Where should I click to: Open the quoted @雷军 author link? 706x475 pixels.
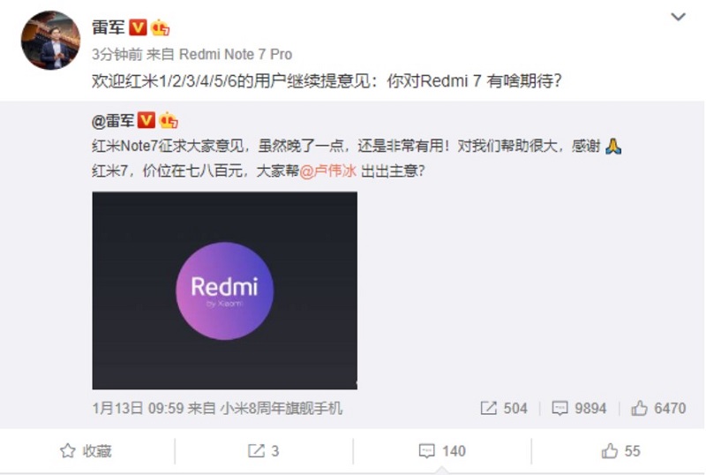[x=113, y=121]
